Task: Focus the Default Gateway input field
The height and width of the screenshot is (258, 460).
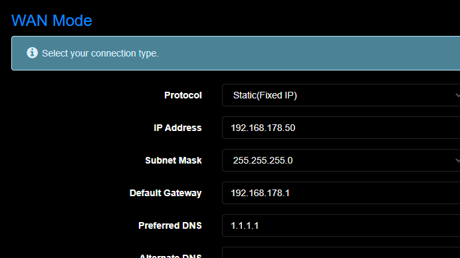Action: 341,193
